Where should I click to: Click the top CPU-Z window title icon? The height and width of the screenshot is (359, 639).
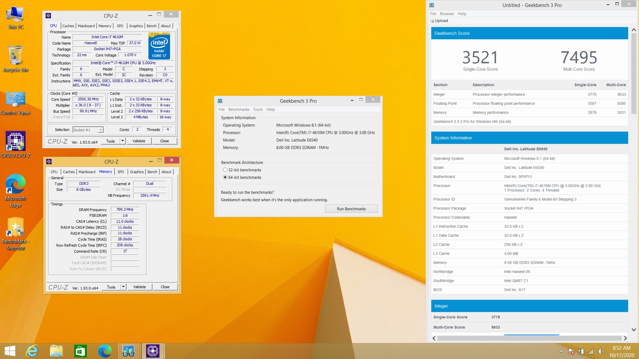click(x=48, y=16)
